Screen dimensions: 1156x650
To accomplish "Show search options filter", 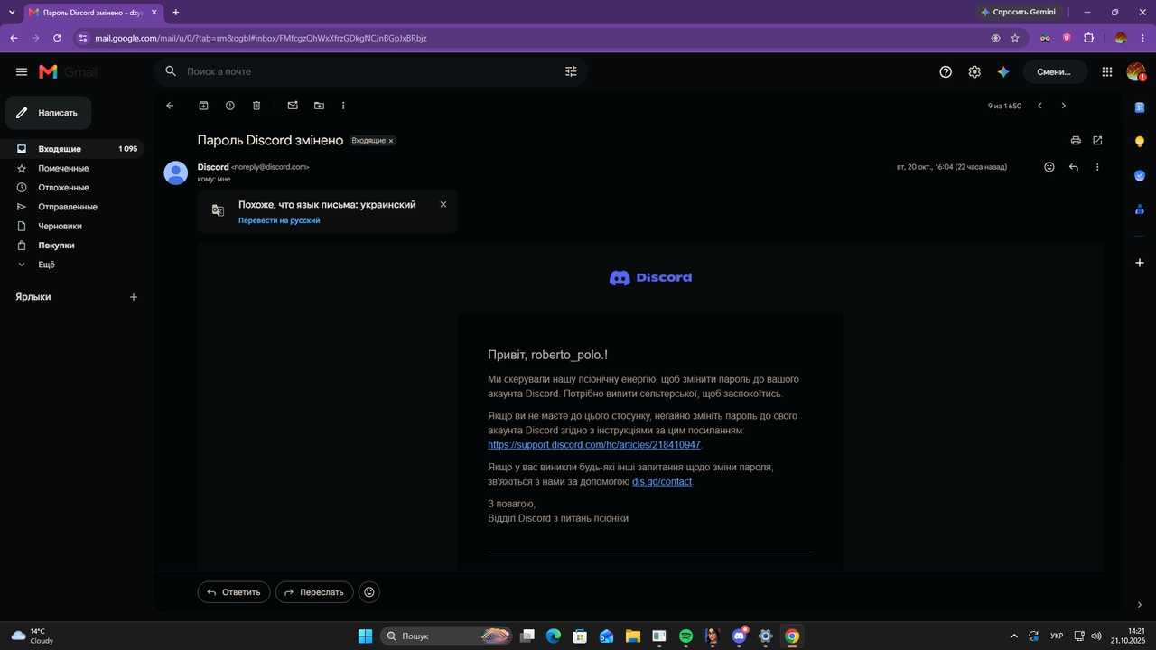I will tap(571, 71).
